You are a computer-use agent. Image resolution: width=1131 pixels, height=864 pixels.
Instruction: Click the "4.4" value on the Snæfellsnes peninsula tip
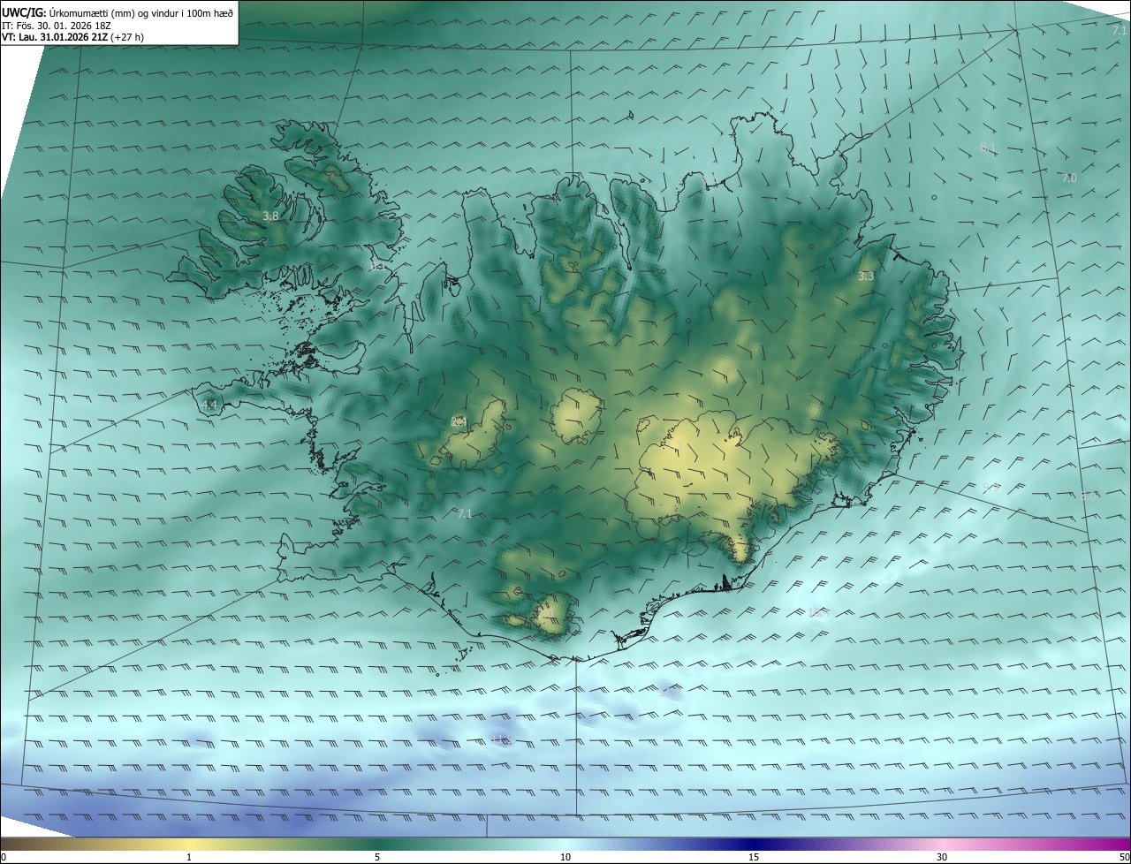[x=209, y=405]
